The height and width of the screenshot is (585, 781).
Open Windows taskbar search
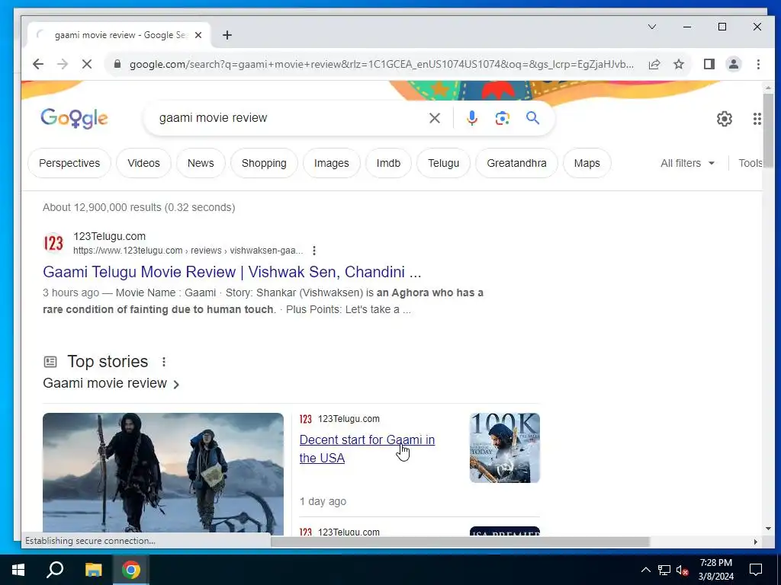55,570
